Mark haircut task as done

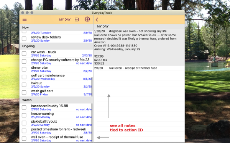click(24, 85)
